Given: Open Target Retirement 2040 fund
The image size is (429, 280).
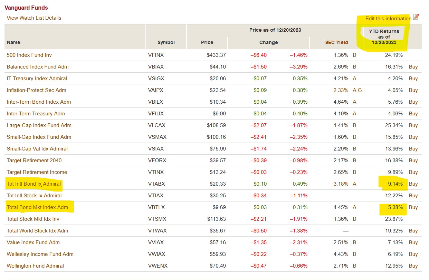Looking at the screenshot, I should [x=34, y=160].
